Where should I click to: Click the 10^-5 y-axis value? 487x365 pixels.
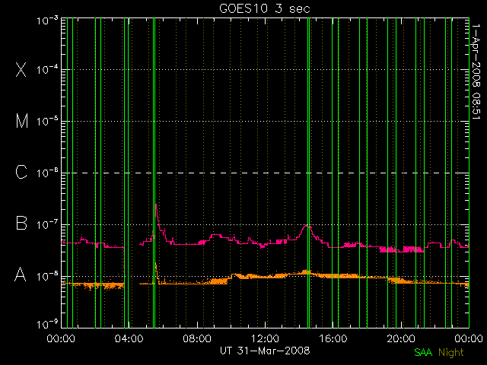[x=47, y=121]
